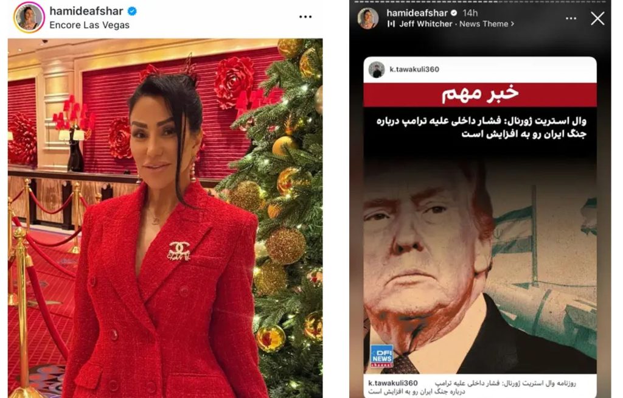623x398 pixels.
Task: Click the story progress bar at the top
Action: coord(480,2)
